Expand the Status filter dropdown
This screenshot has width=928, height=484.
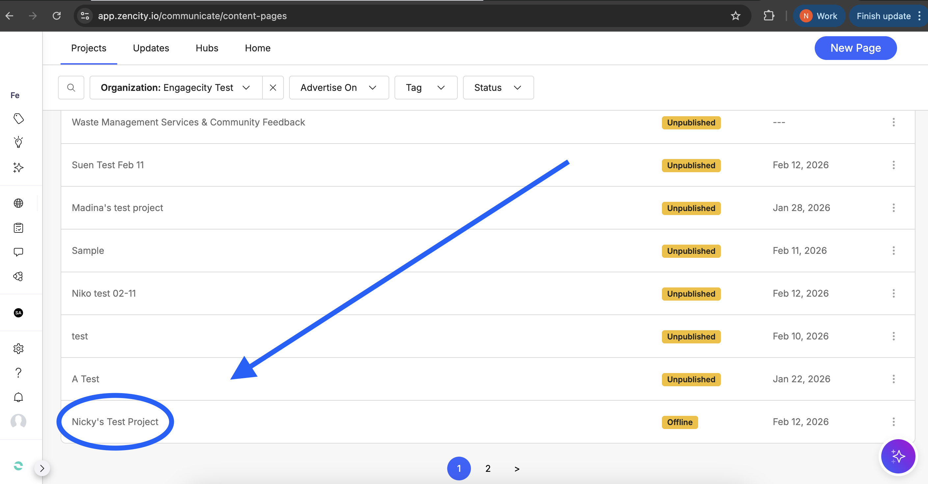[498, 88]
